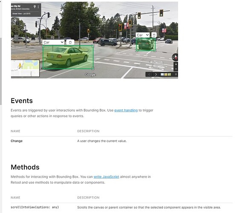Follow the "event handling" link

point(126,110)
